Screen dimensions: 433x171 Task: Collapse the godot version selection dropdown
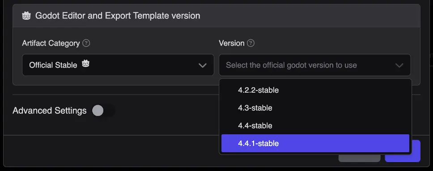(315, 65)
